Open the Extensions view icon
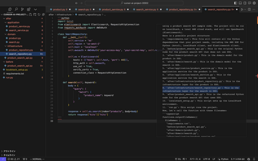The width and height of the screenshot is (258, 161). click(29, 9)
